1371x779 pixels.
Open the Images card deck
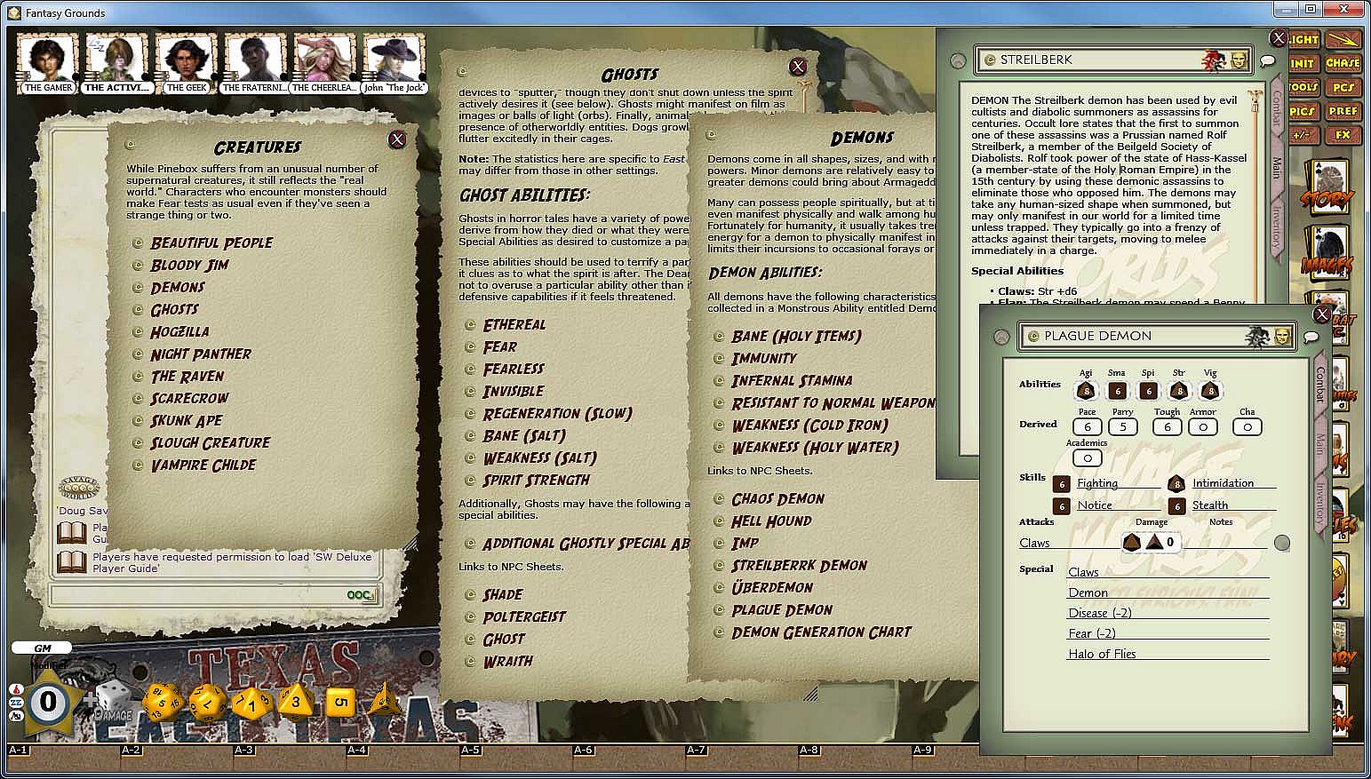(x=1327, y=251)
